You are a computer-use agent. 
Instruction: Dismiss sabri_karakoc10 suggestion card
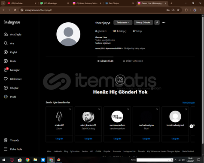[99, 109]
